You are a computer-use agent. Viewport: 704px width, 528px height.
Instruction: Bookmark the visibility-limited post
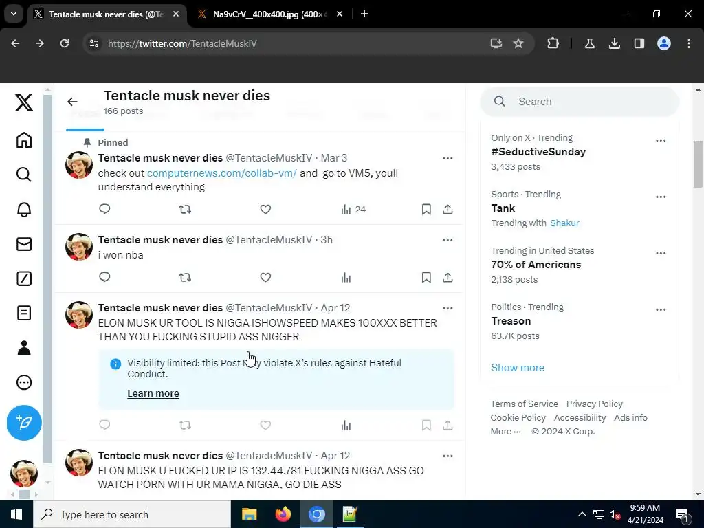pyautogui.click(x=426, y=425)
